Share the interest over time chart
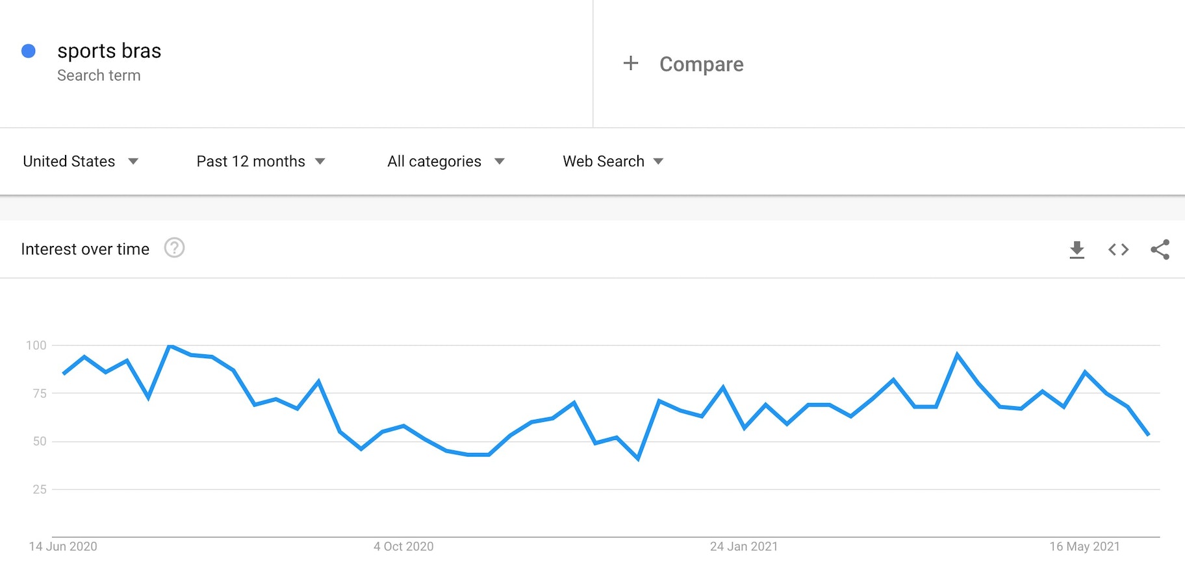 coord(1160,249)
